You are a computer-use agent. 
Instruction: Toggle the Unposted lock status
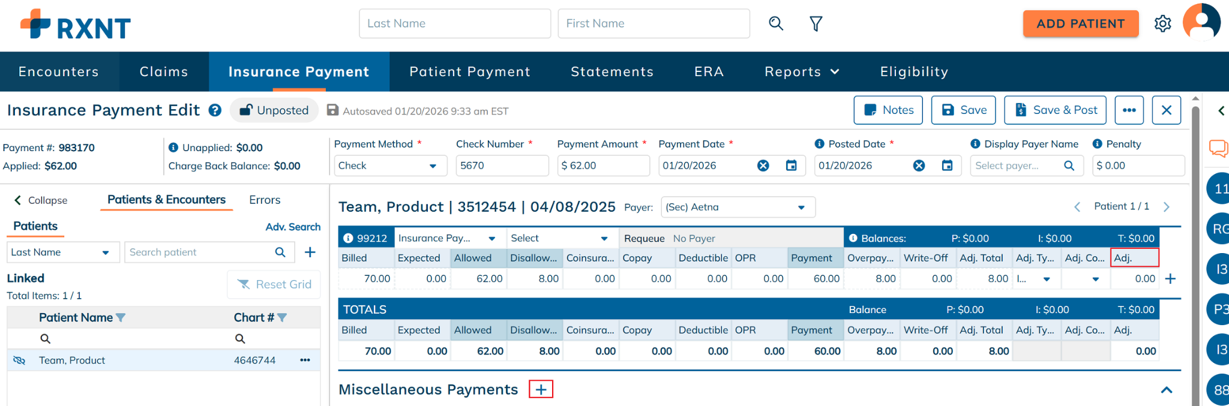tap(274, 110)
